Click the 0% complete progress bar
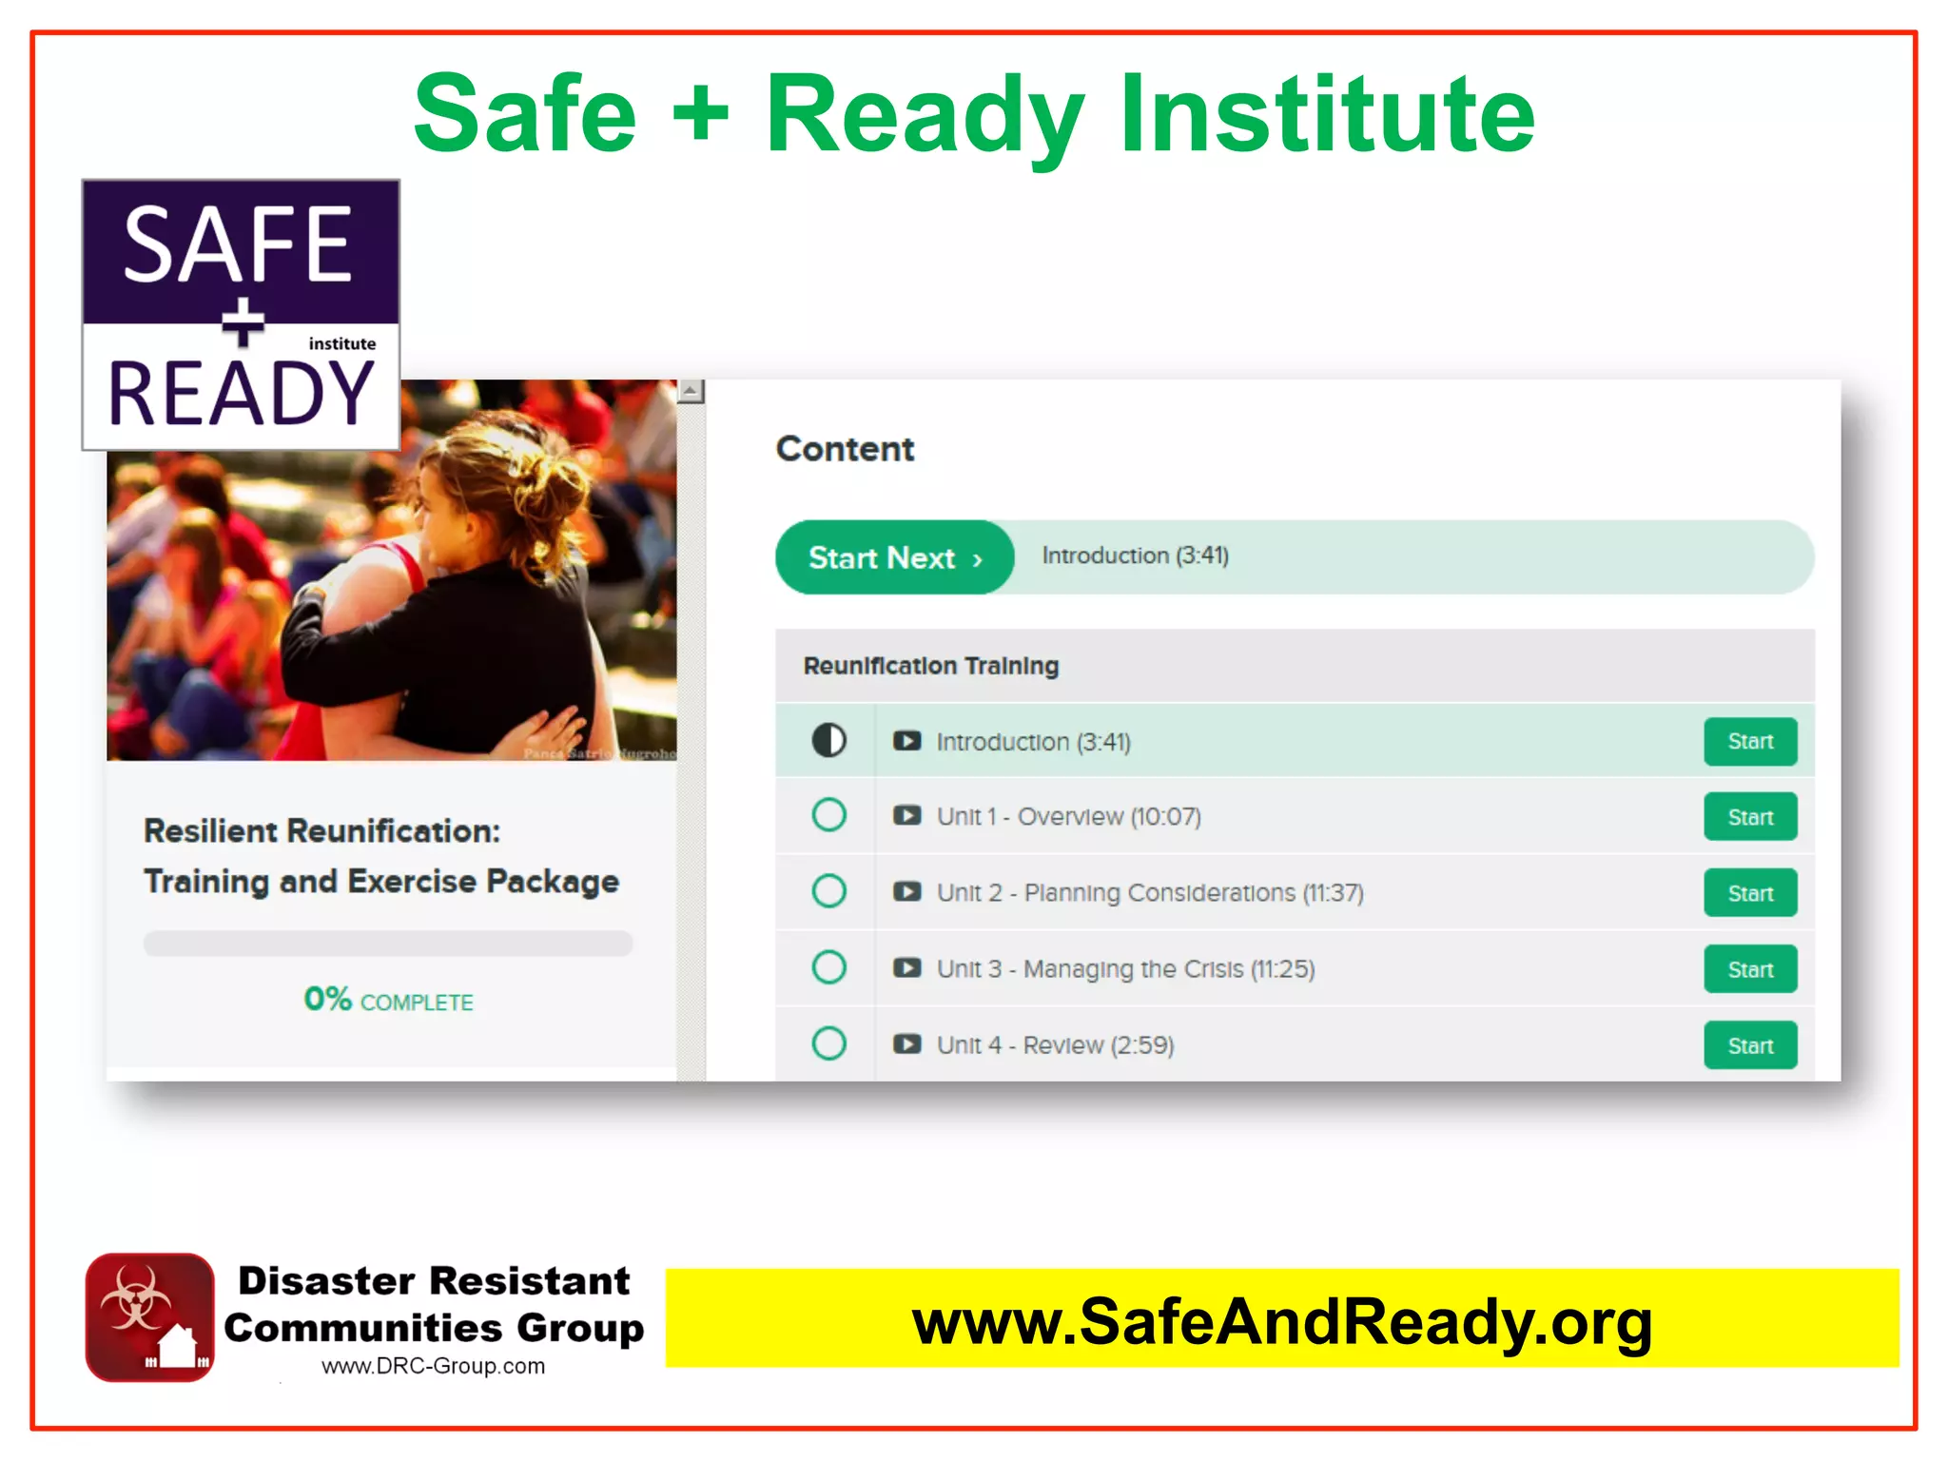Image resolution: width=1948 pixels, height=1461 pixels. [388, 944]
